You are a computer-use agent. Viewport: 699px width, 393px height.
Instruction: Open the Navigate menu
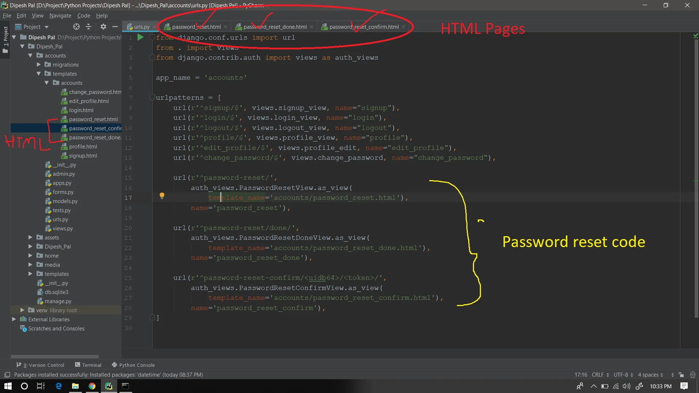pos(60,16)
